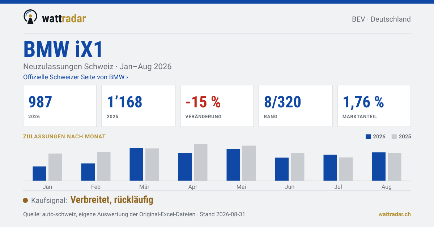Click the blue 2026 bar for Aug

click(379, 166)
